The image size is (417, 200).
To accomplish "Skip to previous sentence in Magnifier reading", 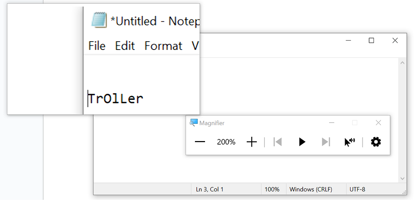I will pos(277,142).
